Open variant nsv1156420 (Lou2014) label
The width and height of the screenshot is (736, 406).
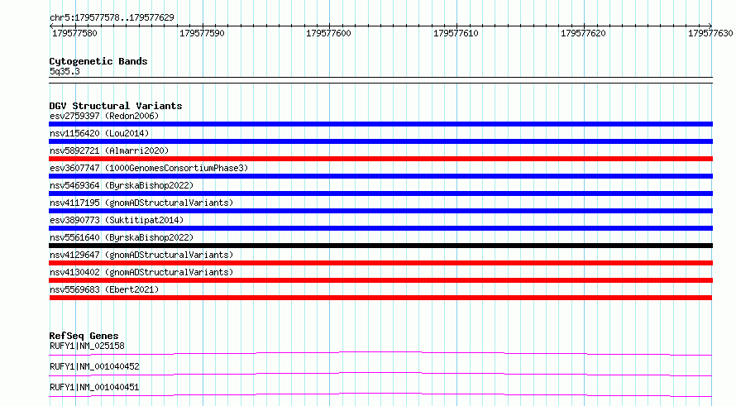[99, 133]
